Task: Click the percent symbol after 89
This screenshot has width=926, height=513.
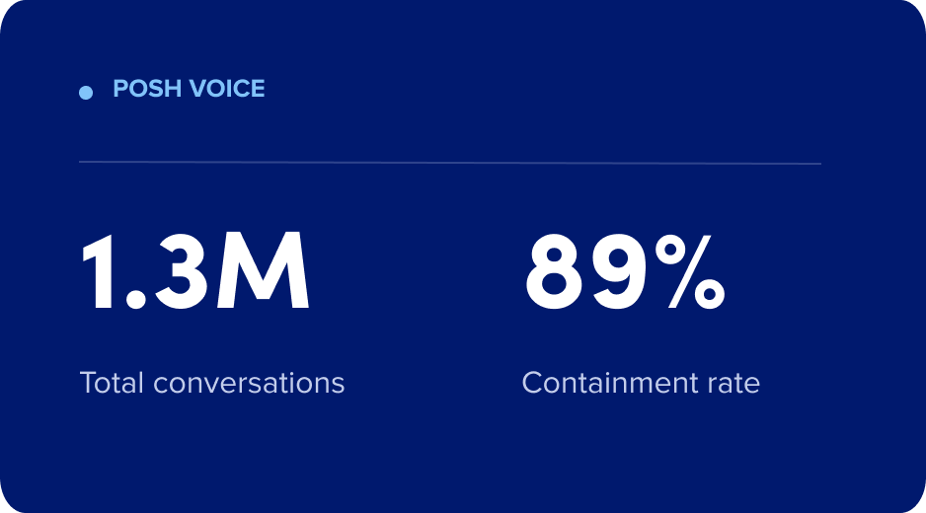Action: click(690, 271)
